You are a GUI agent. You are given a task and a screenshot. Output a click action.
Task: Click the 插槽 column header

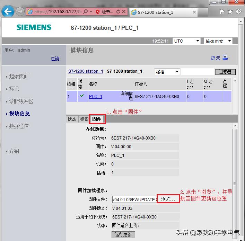pos(72,84)
